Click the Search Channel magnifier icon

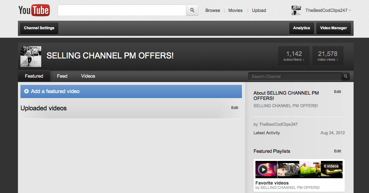(x=346, y=76)
